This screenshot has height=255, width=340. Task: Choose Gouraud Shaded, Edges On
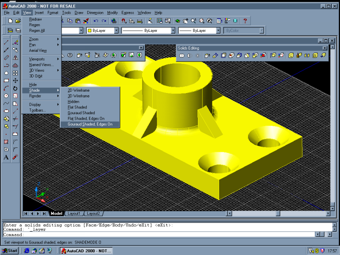(x=90, y=124)
